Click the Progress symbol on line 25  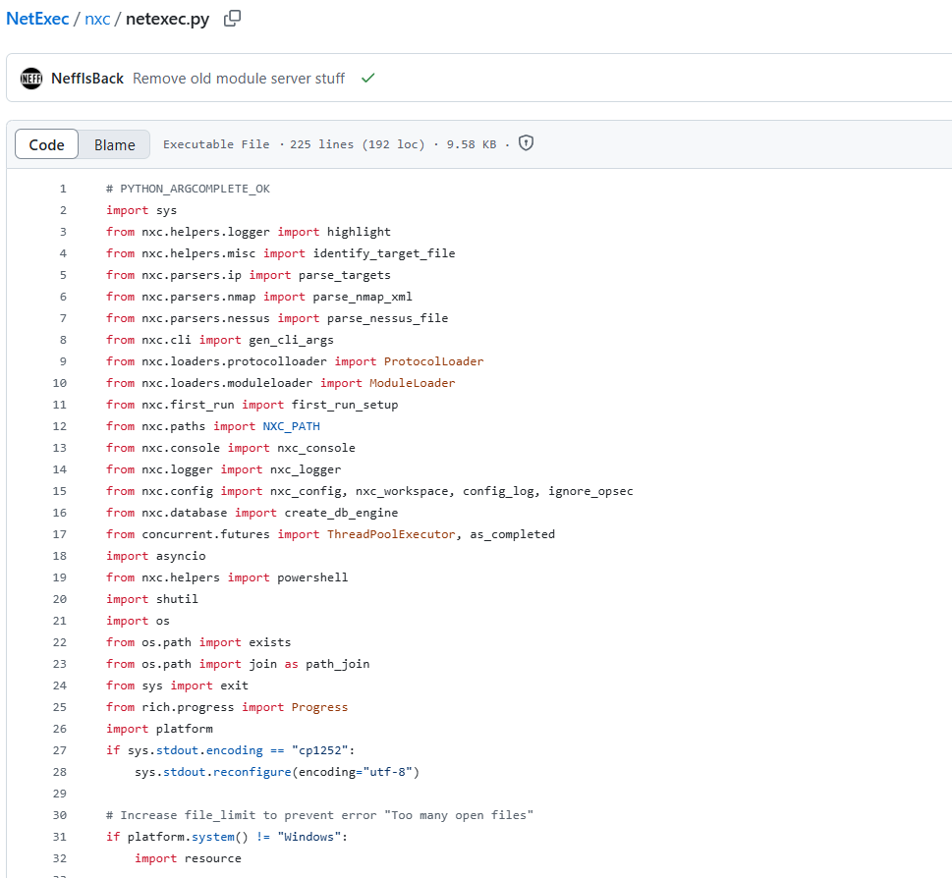tap(319, 707)
